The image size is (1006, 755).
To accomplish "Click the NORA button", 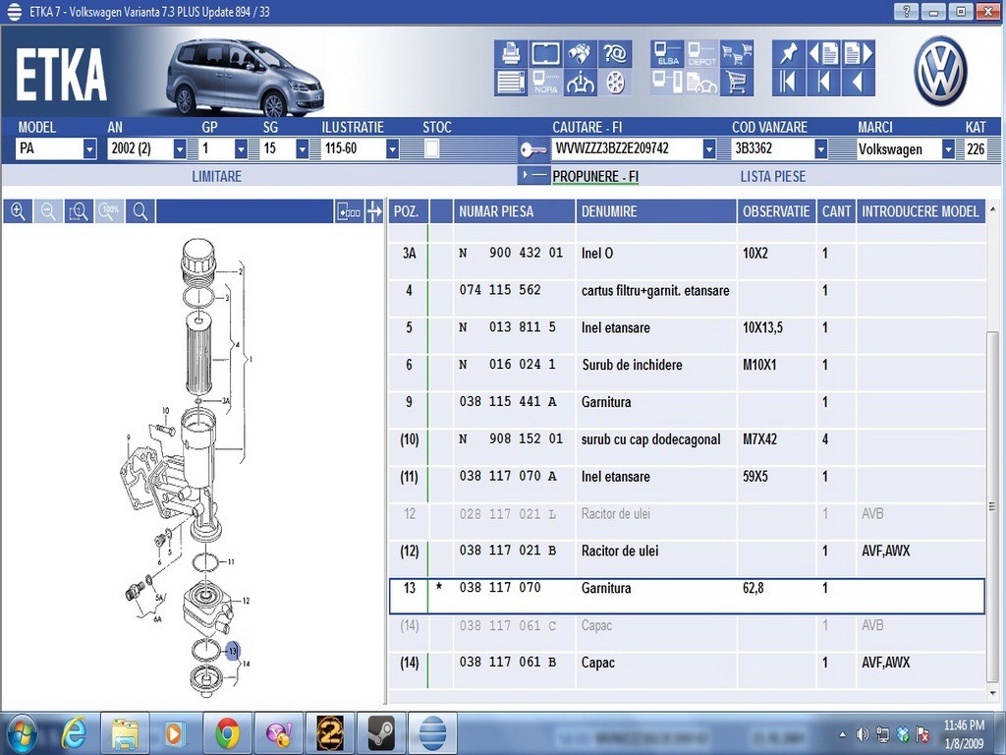I will point(545,83).
